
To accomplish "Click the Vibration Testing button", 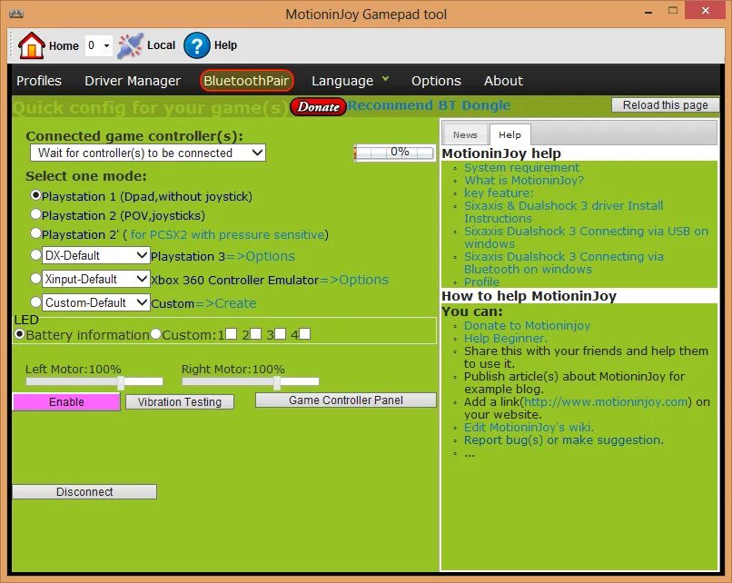I will (180, 402).
